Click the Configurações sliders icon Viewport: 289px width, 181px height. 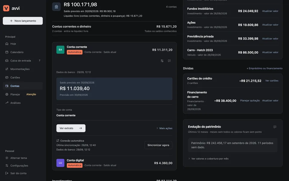pyautogui.click(x=7, y=166)
